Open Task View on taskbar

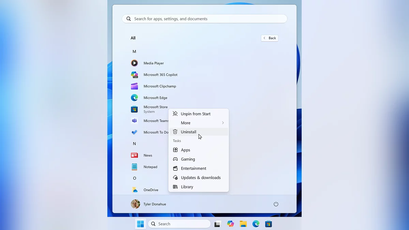[217, 224]
